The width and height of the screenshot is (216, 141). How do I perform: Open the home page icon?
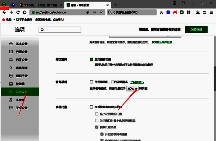pyautogui.click(x=24, y=12)
